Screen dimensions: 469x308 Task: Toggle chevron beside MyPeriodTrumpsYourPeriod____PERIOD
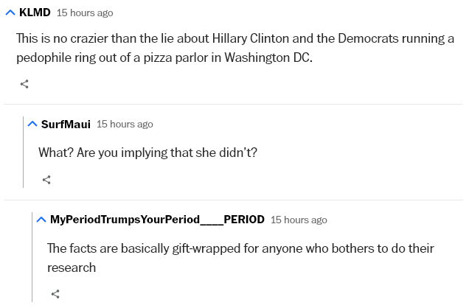pos(41,220)
